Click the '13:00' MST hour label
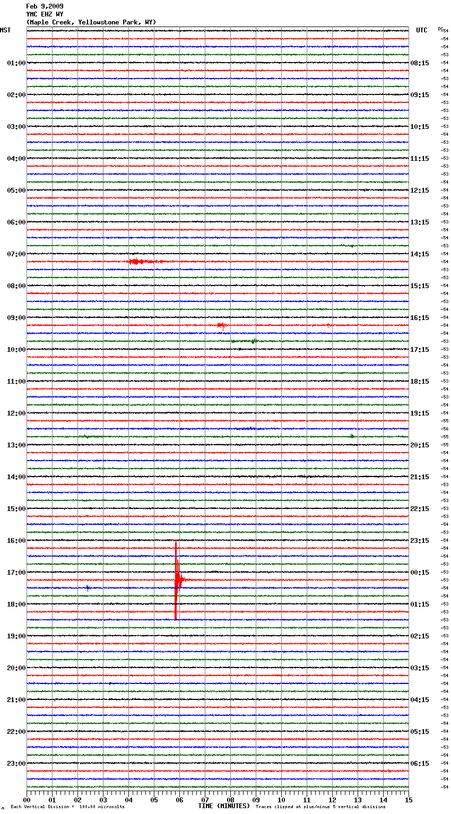The width and height of the screenshot is (451, 814). [x=16, y=445]
